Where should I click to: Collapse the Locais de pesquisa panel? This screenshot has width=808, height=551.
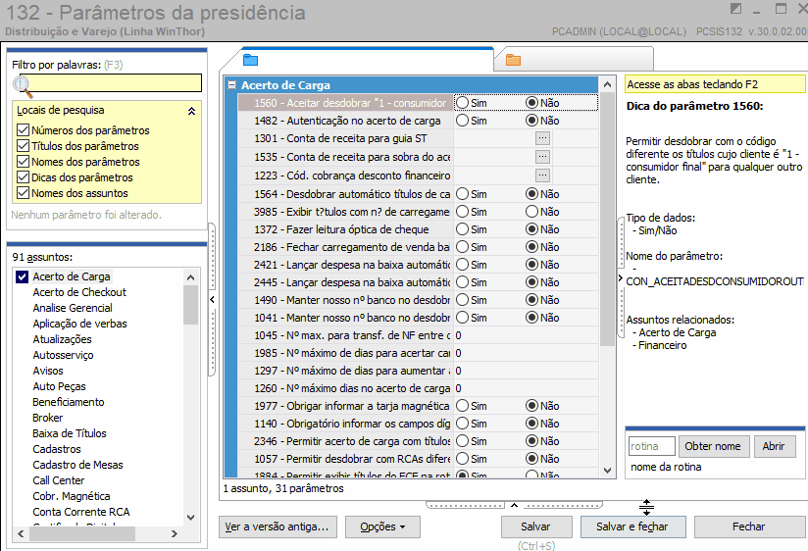(191, 111)
